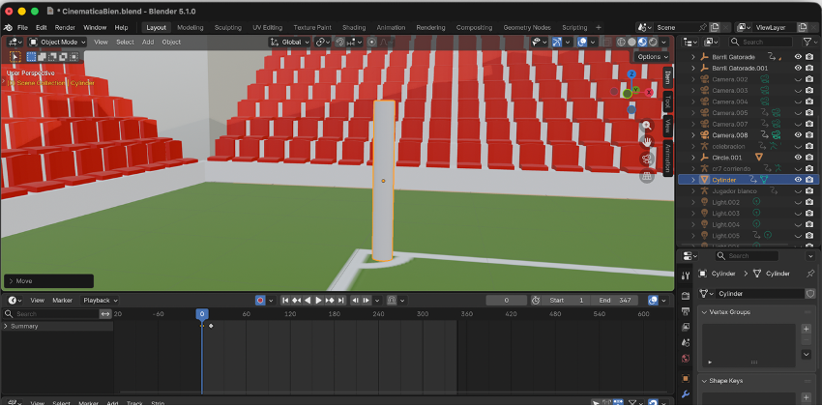822x406 pixels.
Task: Pin the Cylinder properties panel
Action: coord(810,274)
